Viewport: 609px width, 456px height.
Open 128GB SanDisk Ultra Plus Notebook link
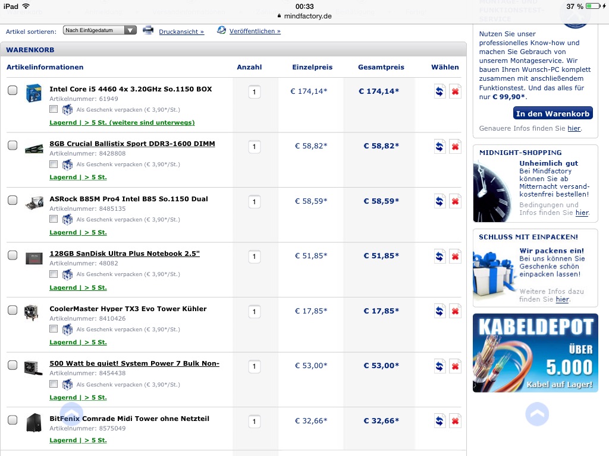click(x=125, y=254)
